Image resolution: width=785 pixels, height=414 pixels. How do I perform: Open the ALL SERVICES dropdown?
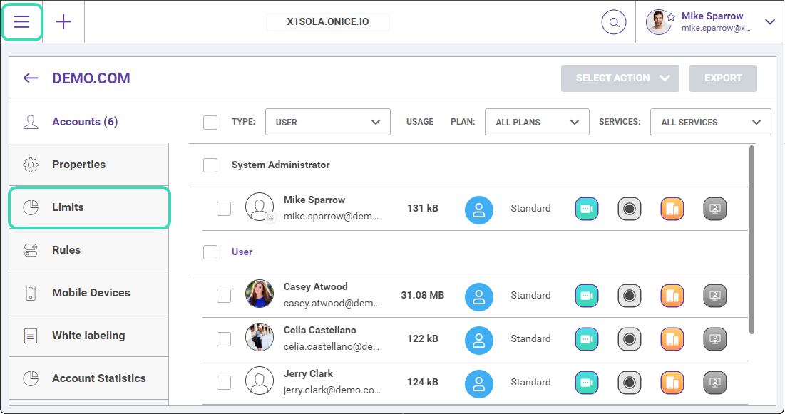pyautogui.click(x=710, y=122)
